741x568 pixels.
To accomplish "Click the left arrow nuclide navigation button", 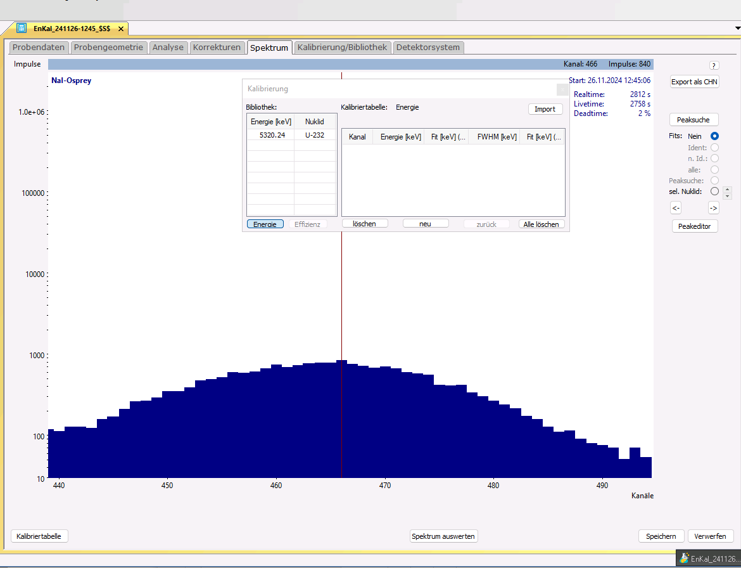I will pyautogui.click(x=676, y=208).
